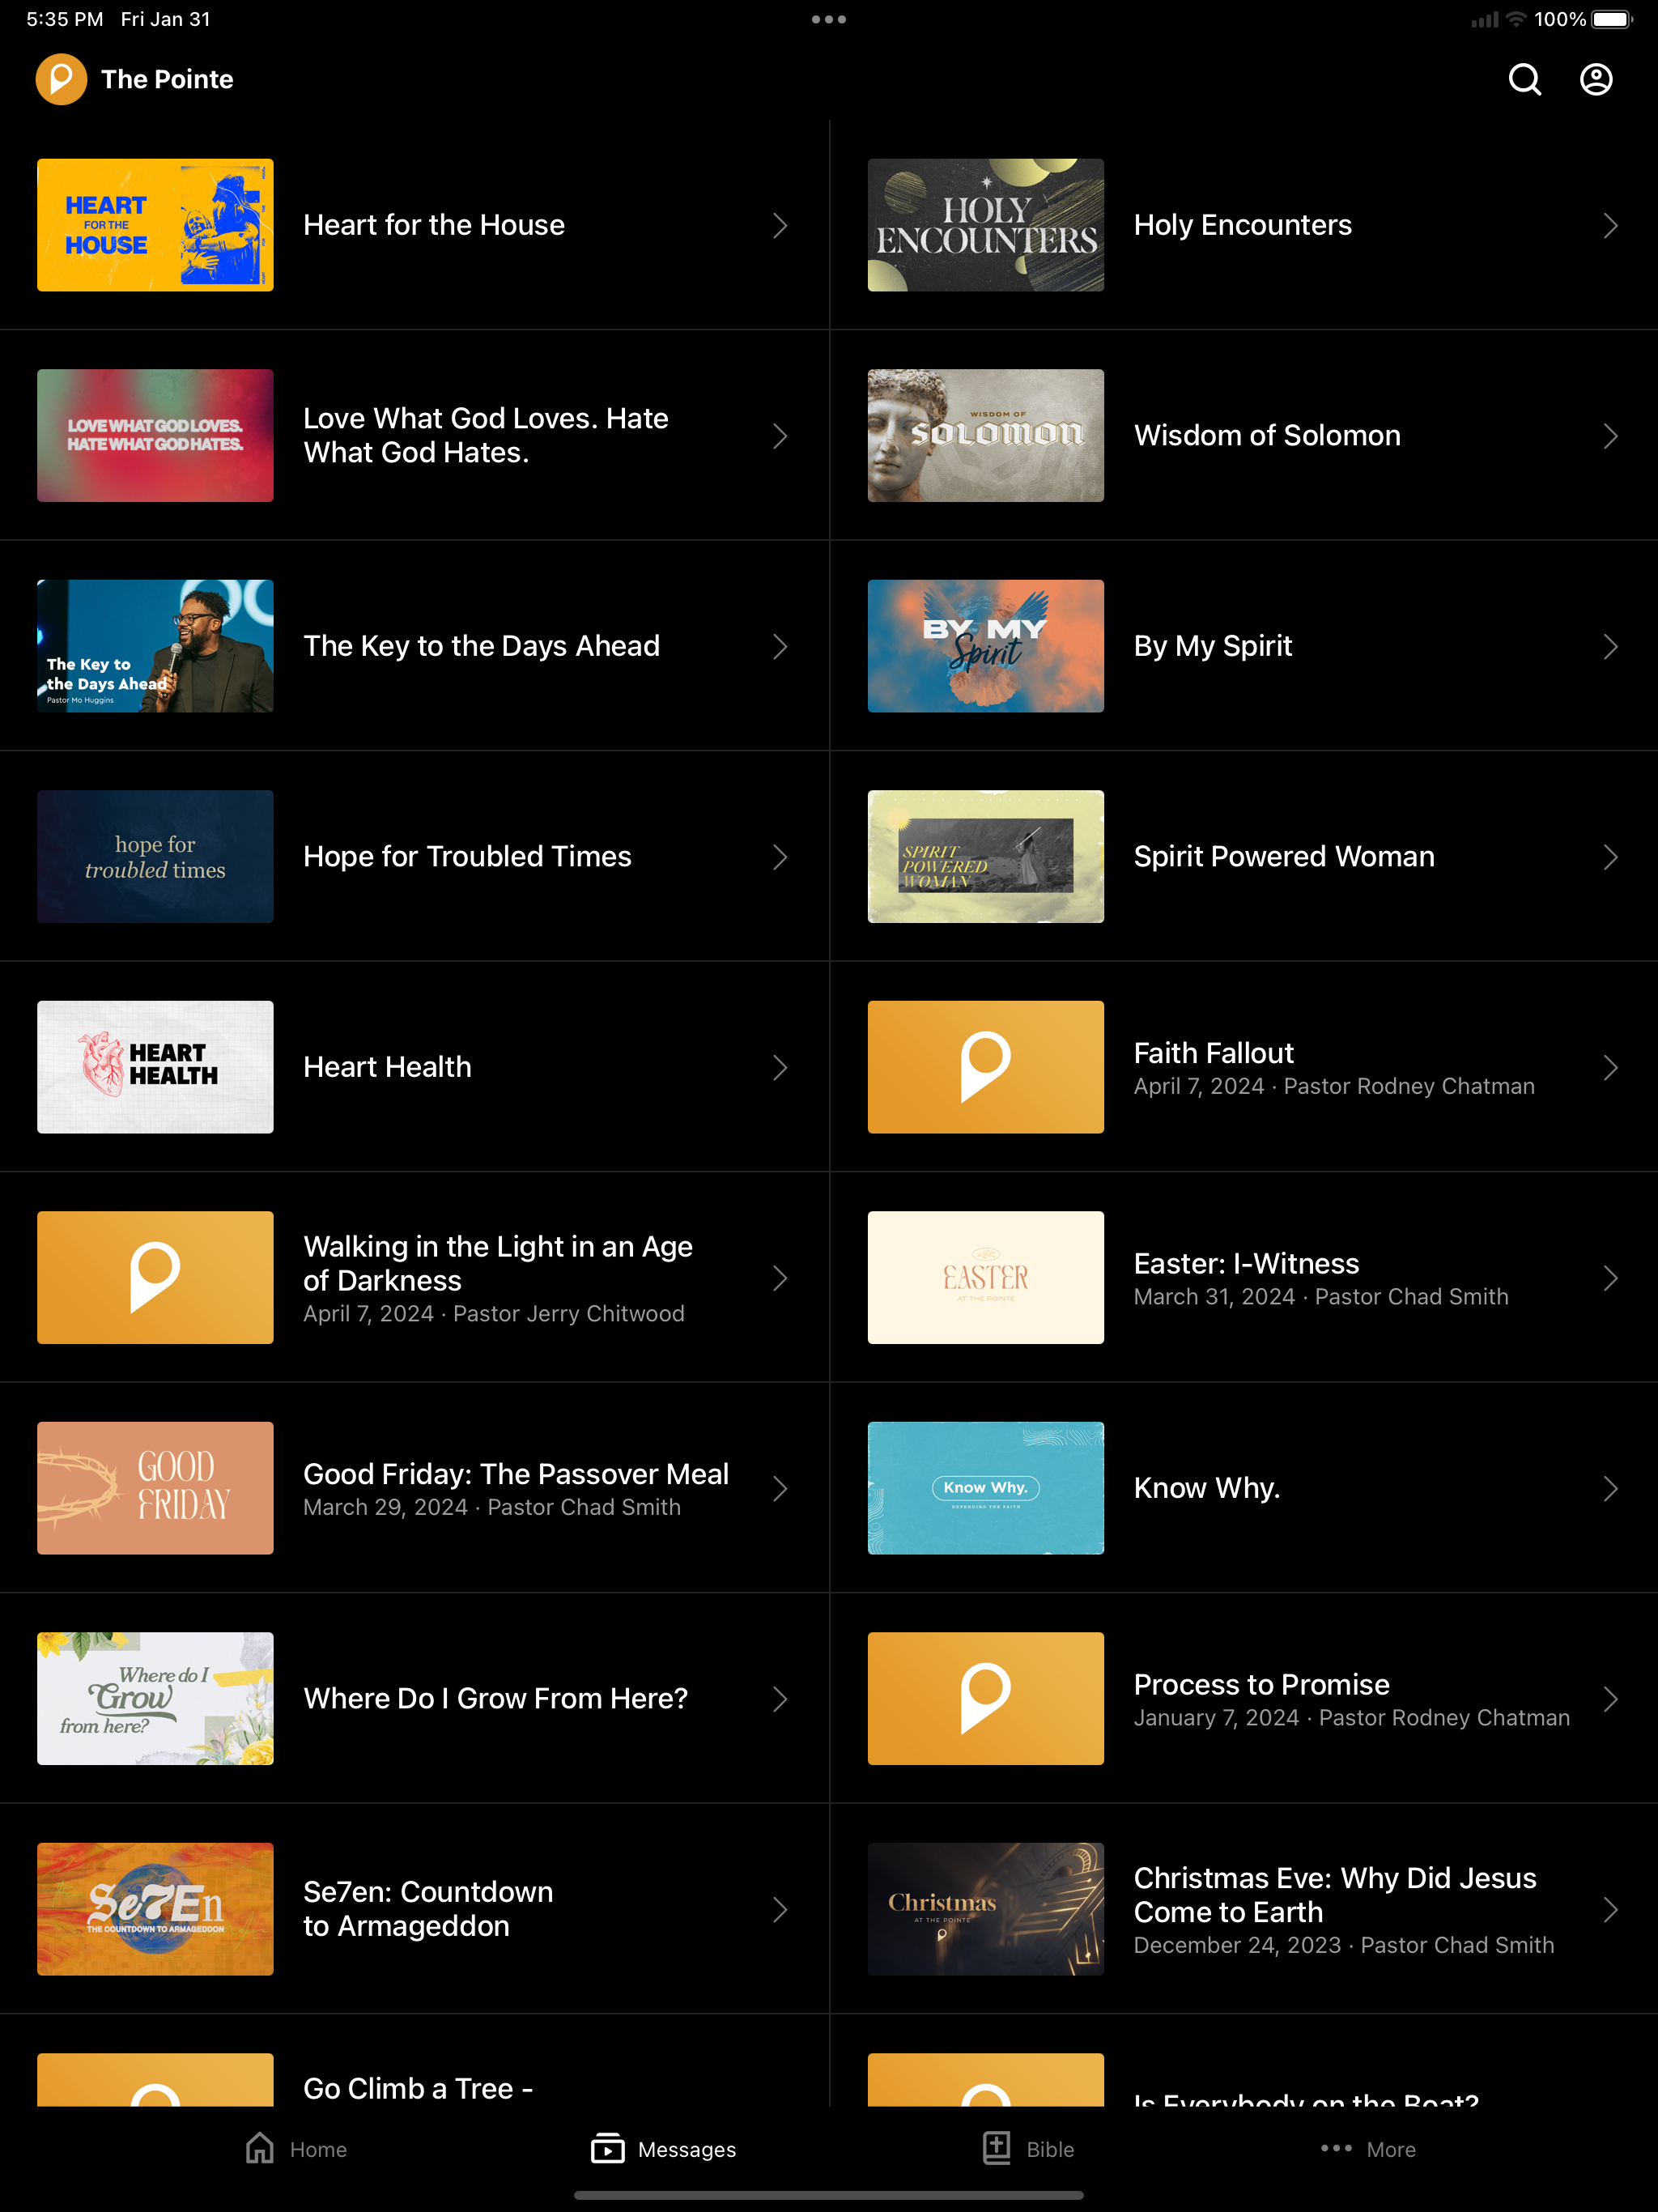This screenshot has width=1658, height=2212.
Task: Tap the Home tab house icon
Action: coord(260,2148)
